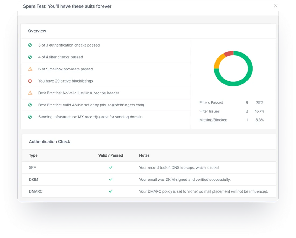
Task: Select the abuse@pfenningers.com Abuse.net entry line
Action: click(x=91, y=105)
